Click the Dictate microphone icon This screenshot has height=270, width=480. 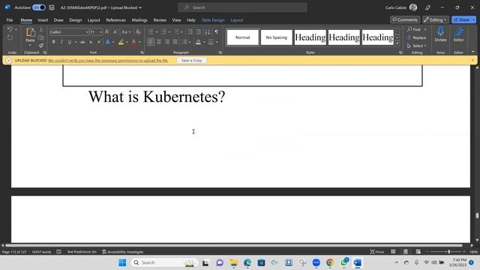pyautogui.click(x=440, y=34)
